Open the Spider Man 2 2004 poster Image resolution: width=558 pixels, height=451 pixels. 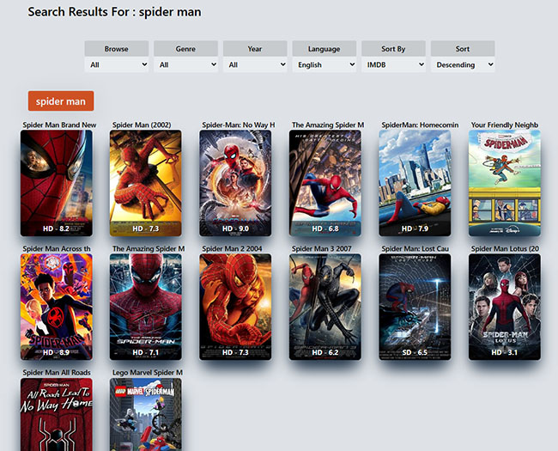[x=235, y=307]
